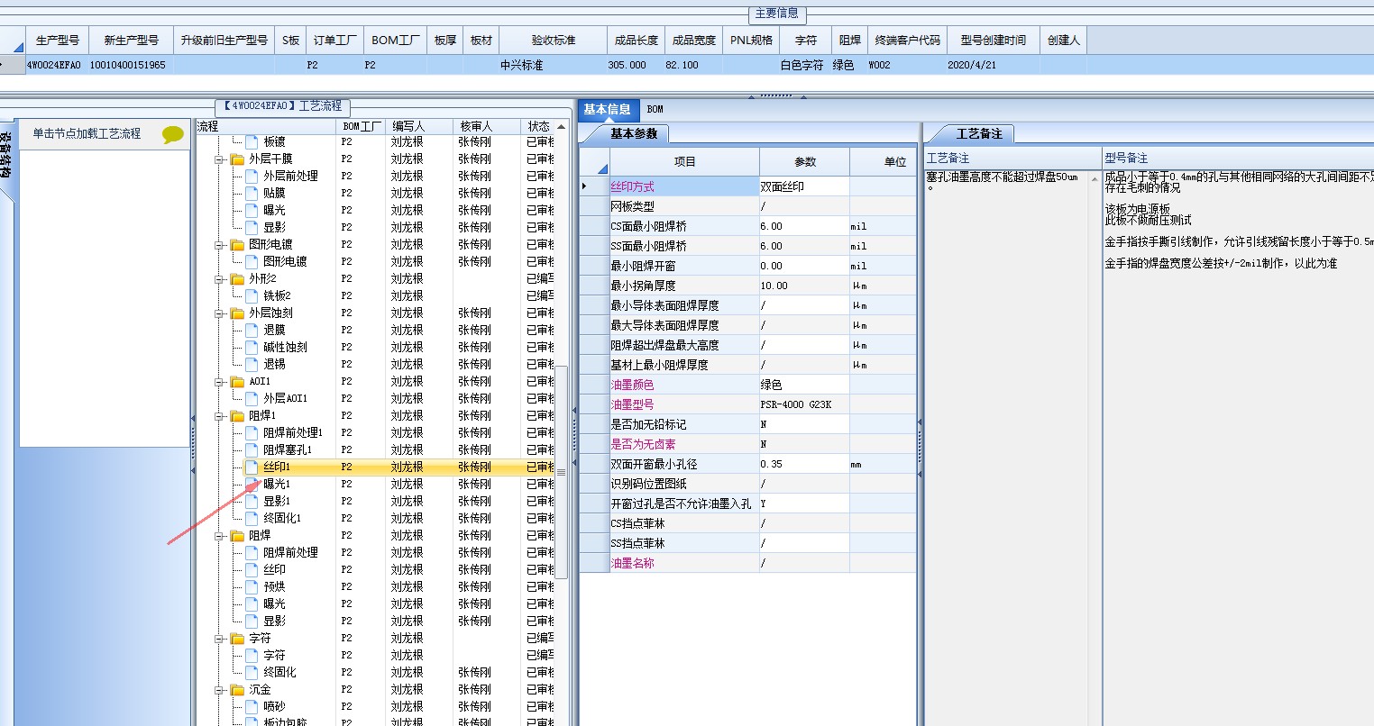
Task: Click the document icon beside 退膜
Action: [x=252, y=330]
